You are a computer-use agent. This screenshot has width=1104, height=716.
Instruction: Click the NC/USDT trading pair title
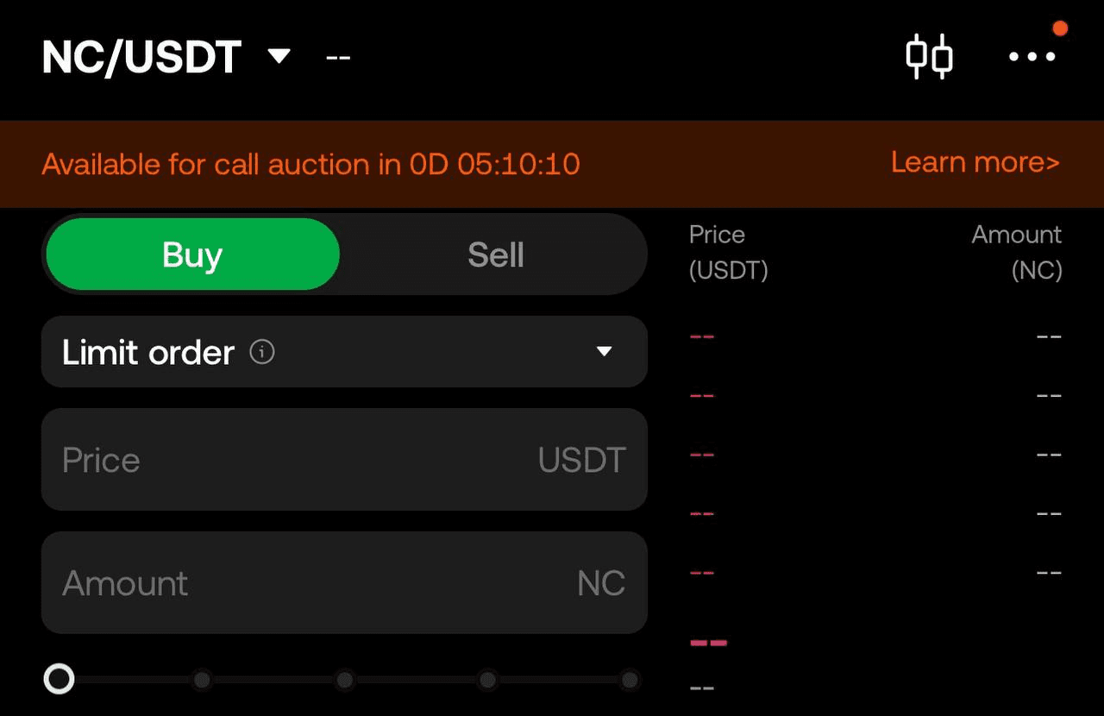point(141,58)
